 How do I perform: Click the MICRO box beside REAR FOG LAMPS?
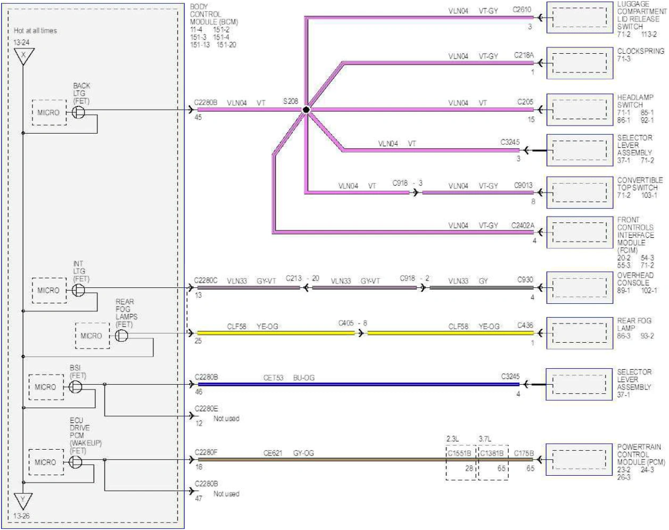click(92, 336)
